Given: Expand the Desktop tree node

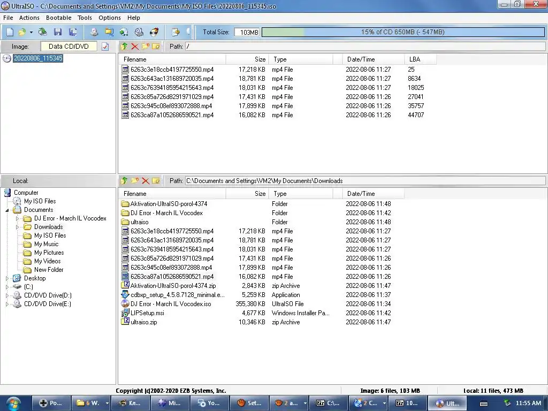Looking at the screenshot, I should (7, 278).
